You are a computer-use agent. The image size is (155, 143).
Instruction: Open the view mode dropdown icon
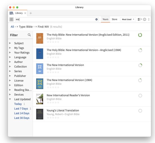click(x=140, y=19)
